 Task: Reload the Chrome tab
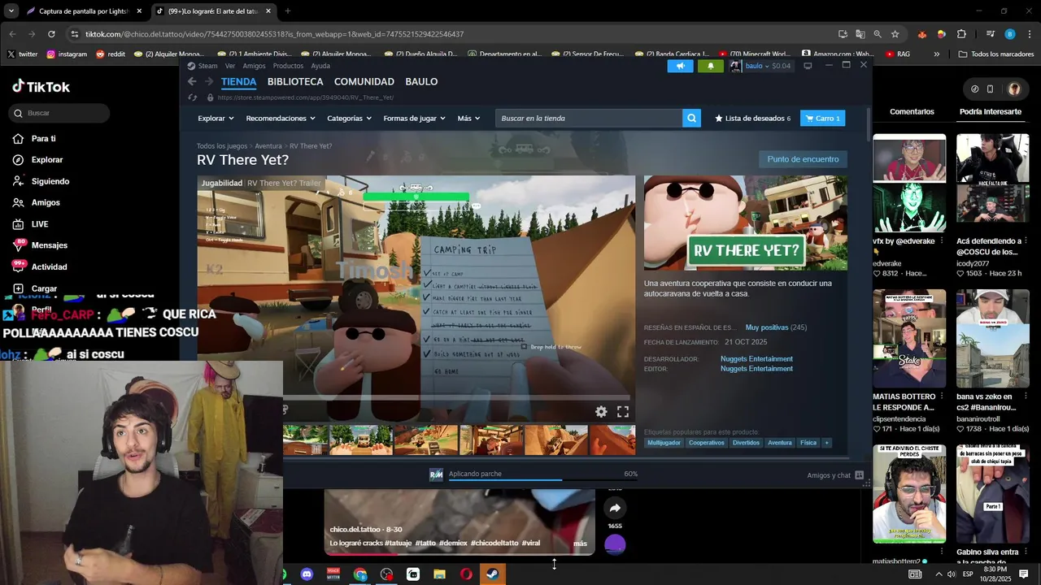point(51,34)
